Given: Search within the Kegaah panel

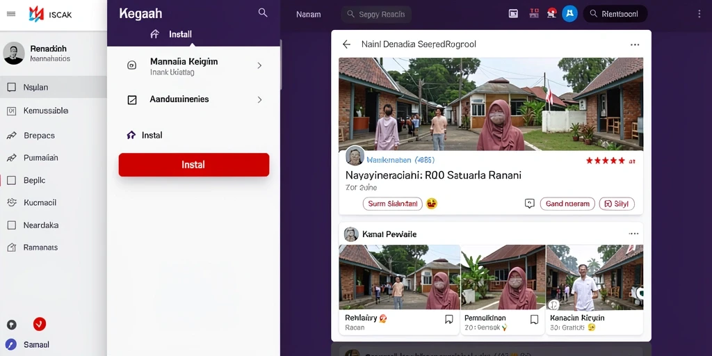Looking at the screenshot, I should pyautogui.click(x=263, y=13).
